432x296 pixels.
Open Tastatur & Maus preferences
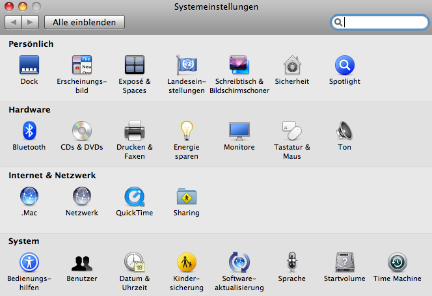click(291, 131)
